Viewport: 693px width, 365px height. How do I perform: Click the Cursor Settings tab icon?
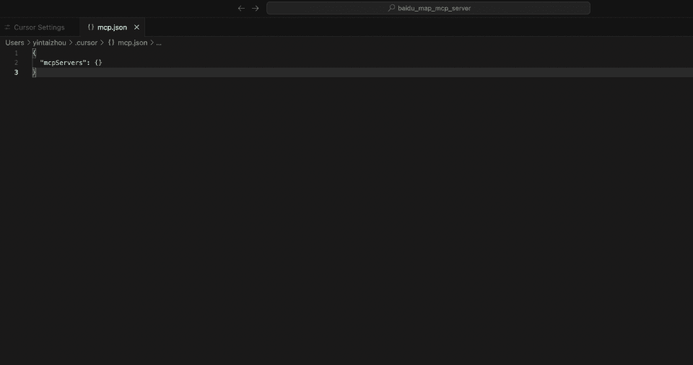(7, 27)
